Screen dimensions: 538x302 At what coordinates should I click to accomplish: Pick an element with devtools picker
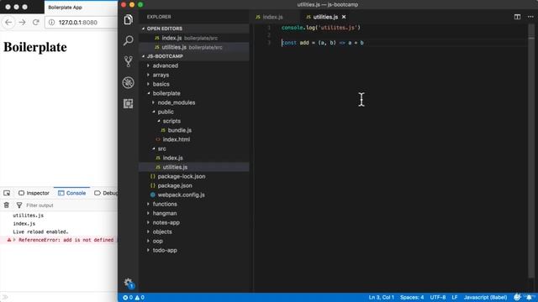[7, 193]
